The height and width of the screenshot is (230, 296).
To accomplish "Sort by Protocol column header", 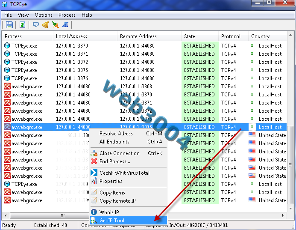I will point(234,36).
